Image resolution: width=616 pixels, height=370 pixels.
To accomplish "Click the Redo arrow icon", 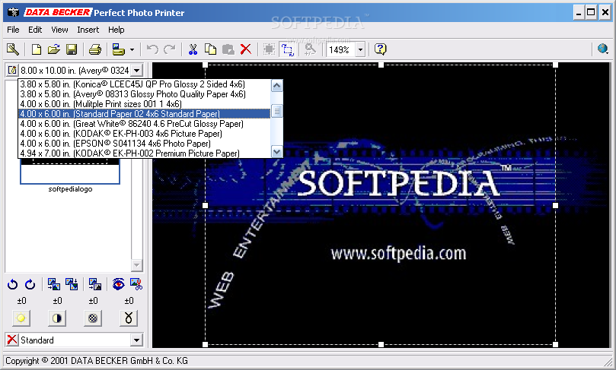I will pyautogui.click(x=169, y=49).
